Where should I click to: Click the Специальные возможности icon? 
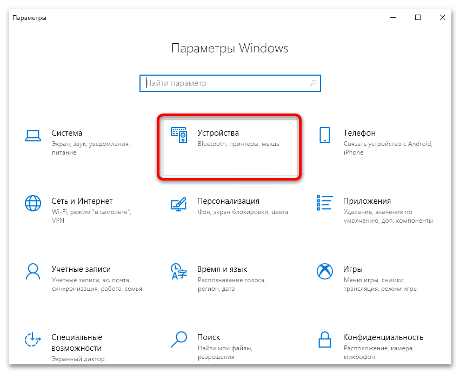(32, 339)
